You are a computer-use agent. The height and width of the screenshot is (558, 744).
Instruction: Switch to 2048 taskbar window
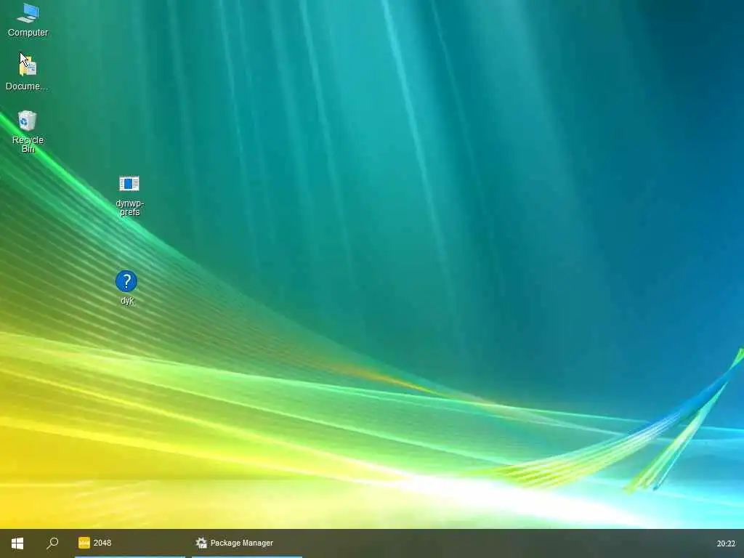pos(130,543)
